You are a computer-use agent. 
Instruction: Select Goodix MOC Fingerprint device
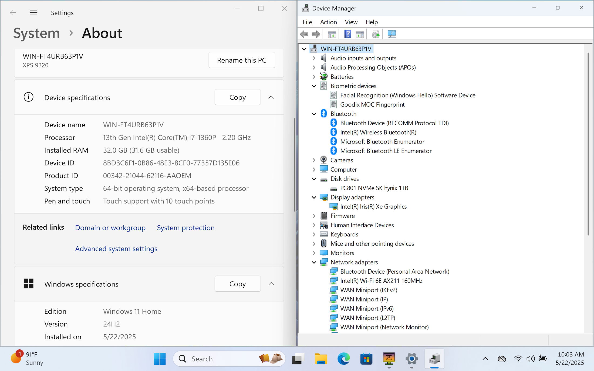point(372,104)
